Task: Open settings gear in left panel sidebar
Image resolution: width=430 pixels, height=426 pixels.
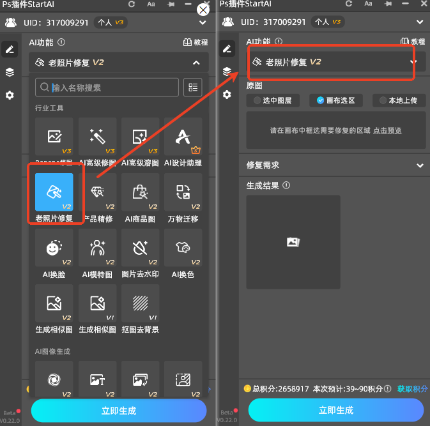Action: (x=10, y=95)
